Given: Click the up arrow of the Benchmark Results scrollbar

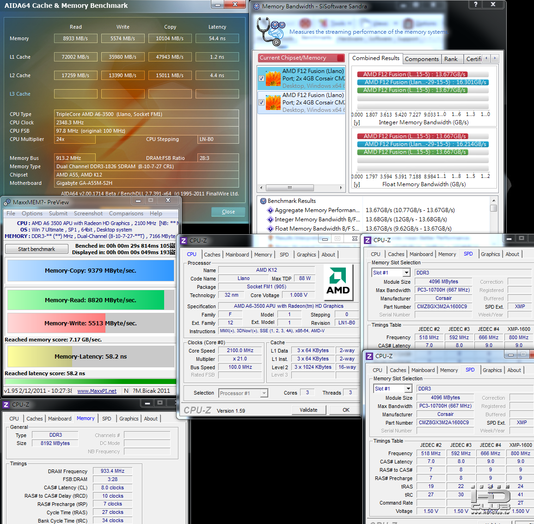Looking at the screenshot, I should 493,200.
